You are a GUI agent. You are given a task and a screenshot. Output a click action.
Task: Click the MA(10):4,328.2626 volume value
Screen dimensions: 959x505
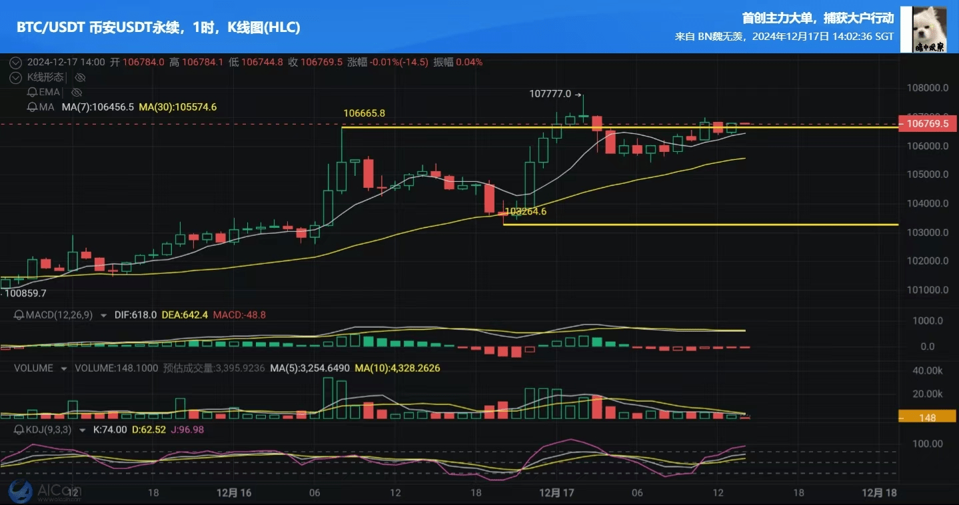coord(397,368)
